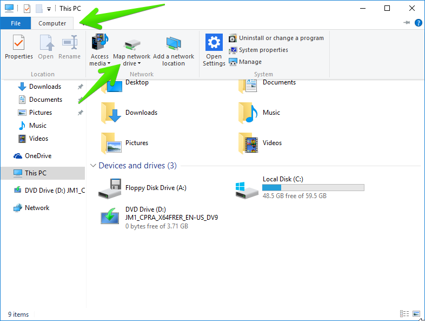Click Add a network location icon
The height and width of the screenshot is (321, 425).
coord(174,43)
